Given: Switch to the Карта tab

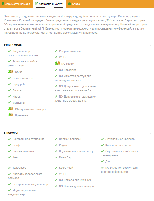Looking at the screenshot, I should pyautogui.click(x=75, y=4).
